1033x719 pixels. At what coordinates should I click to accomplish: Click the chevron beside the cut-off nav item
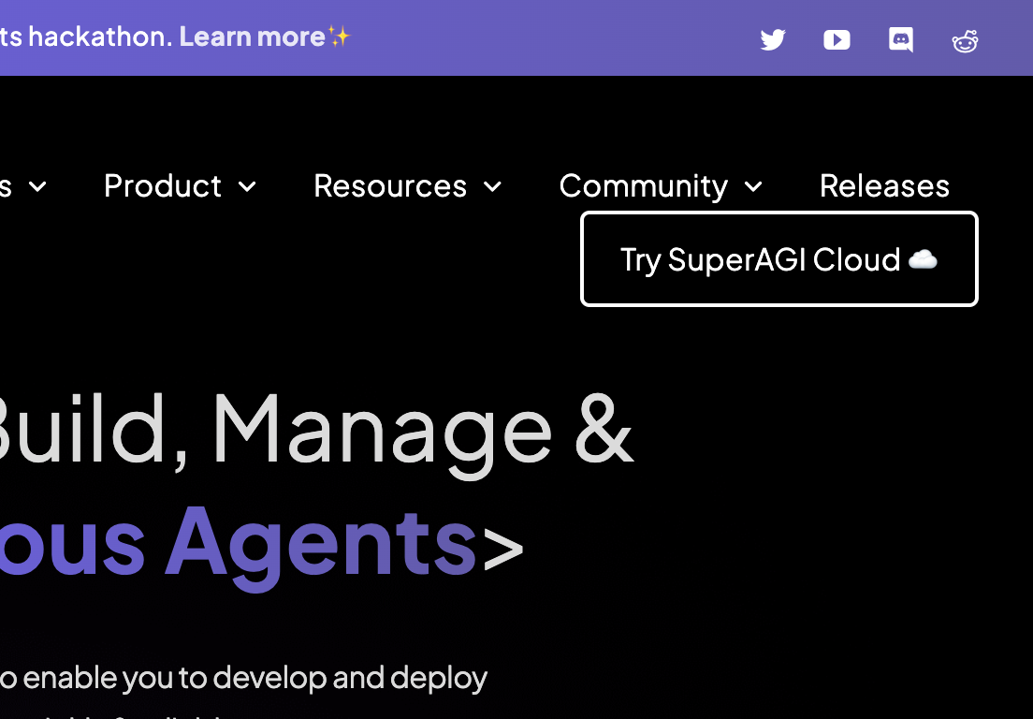(37, 186)
